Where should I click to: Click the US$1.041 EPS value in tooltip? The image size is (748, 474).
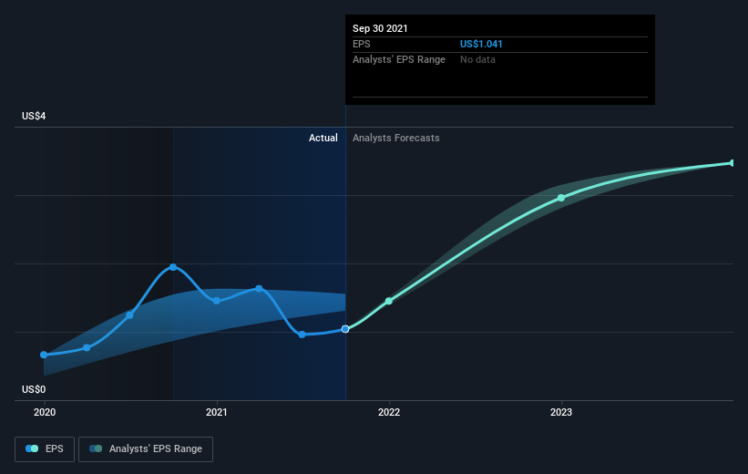coord(481,44)
